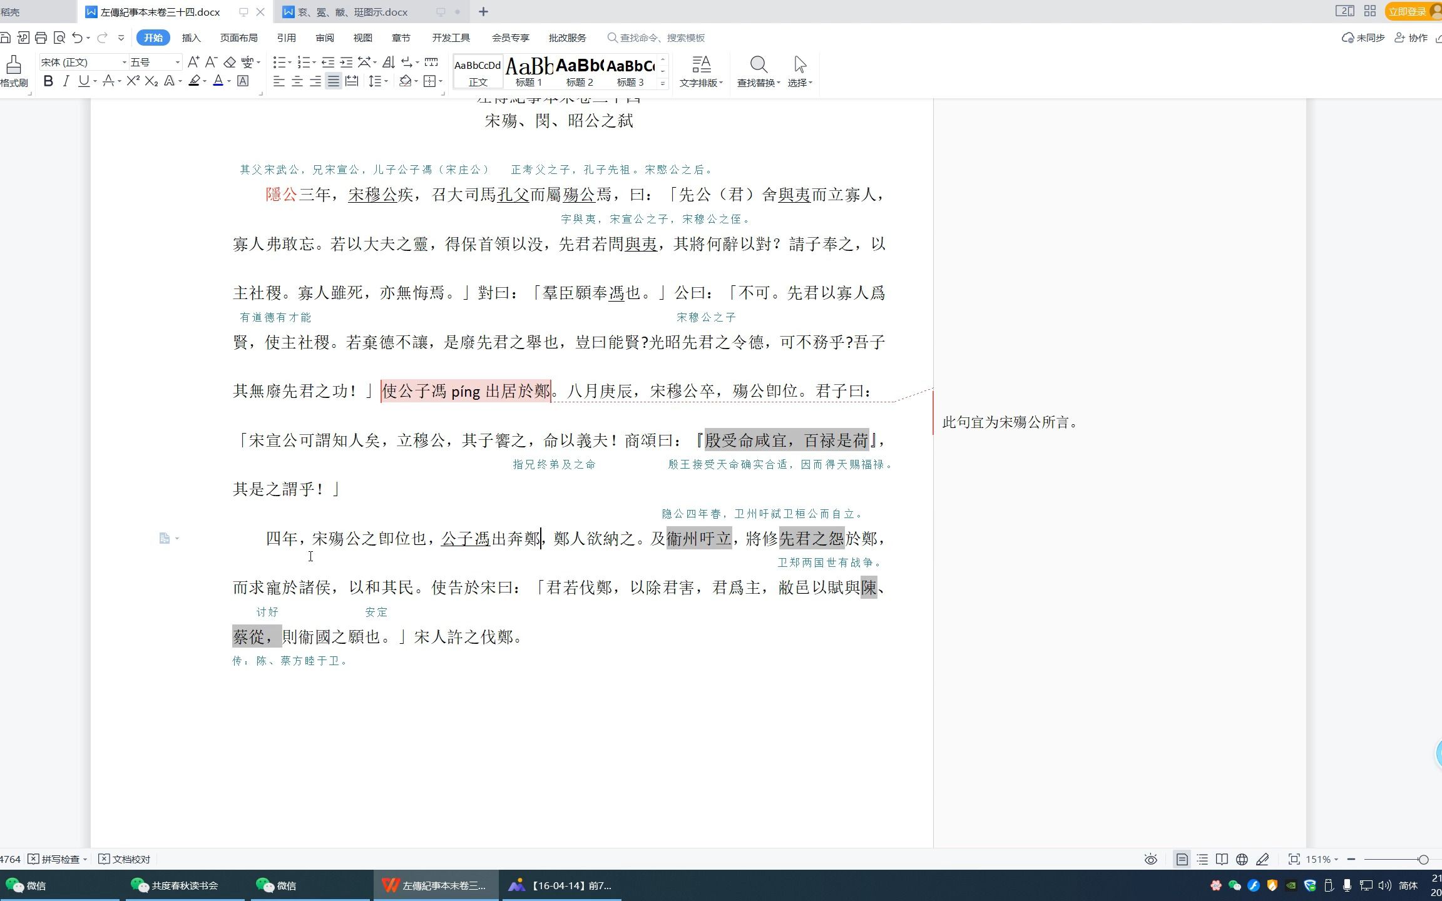The height and width of the screenshot is (901, 1442).
Task: Decrease font size with A- icon
Action: pos(211,62)
